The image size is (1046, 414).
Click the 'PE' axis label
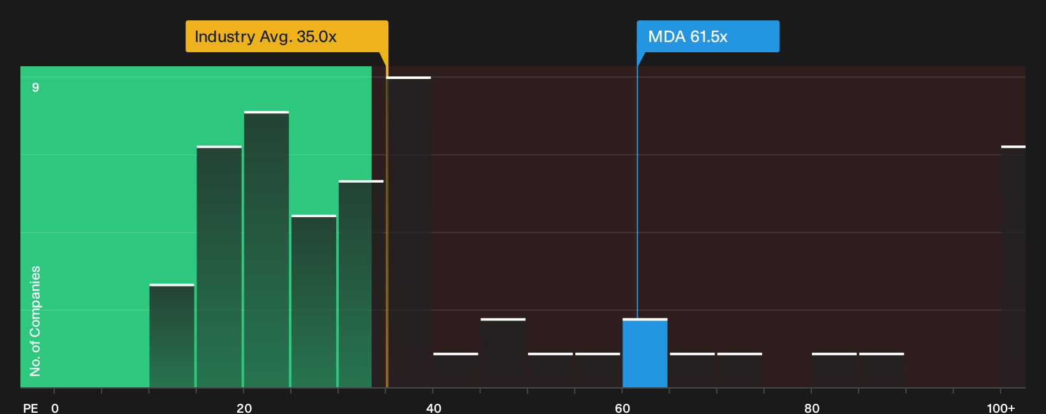(x=31, y=408)
